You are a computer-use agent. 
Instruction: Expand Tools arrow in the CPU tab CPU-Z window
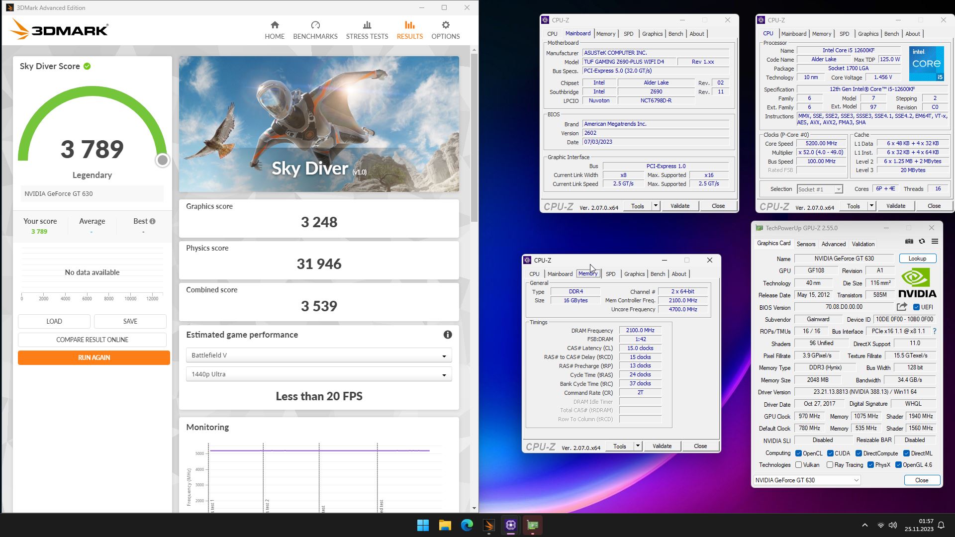click(x=871, y=206)
